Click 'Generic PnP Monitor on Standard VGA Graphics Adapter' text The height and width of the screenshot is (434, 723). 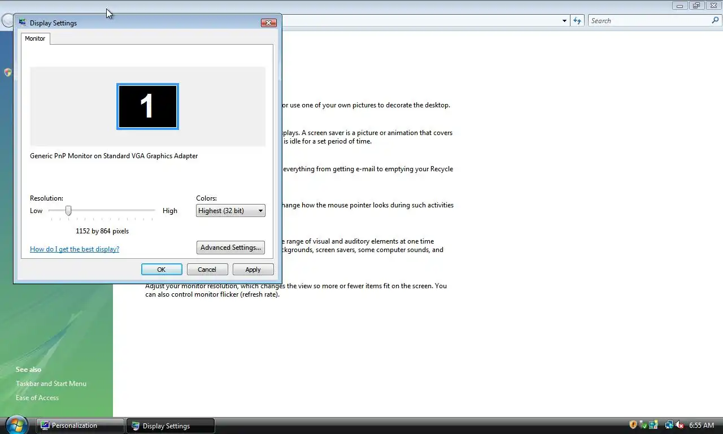click(114, 156)
